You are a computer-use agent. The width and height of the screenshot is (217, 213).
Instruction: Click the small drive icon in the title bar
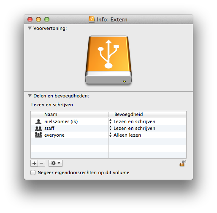pos(92,19)
